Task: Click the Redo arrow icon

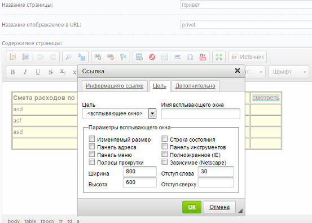Action: click(52, 57)
